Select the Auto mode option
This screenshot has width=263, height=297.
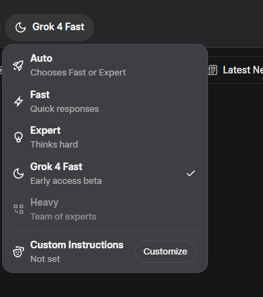(x=105, y=65)
